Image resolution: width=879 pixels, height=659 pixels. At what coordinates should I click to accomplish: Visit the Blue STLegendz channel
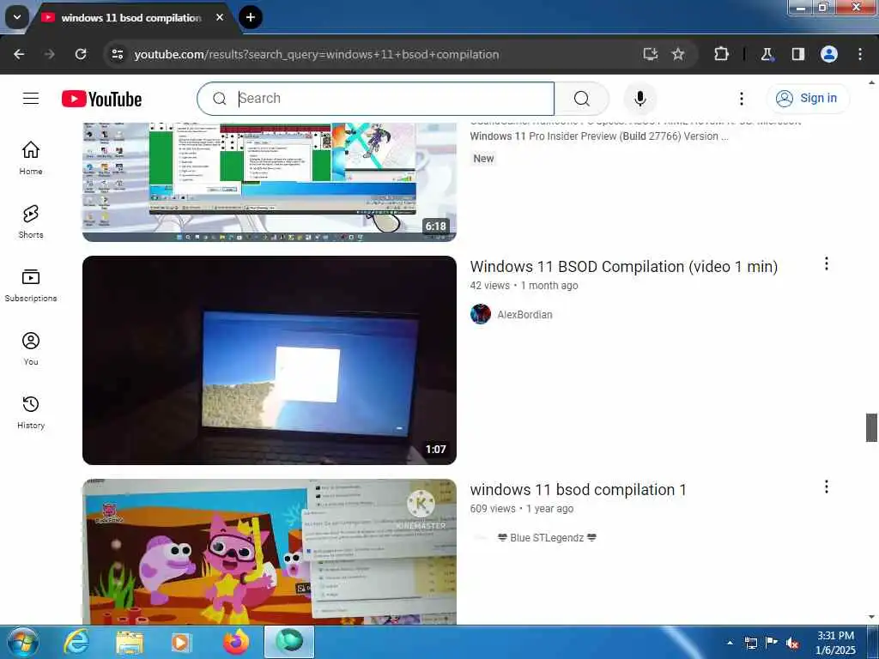547,538
